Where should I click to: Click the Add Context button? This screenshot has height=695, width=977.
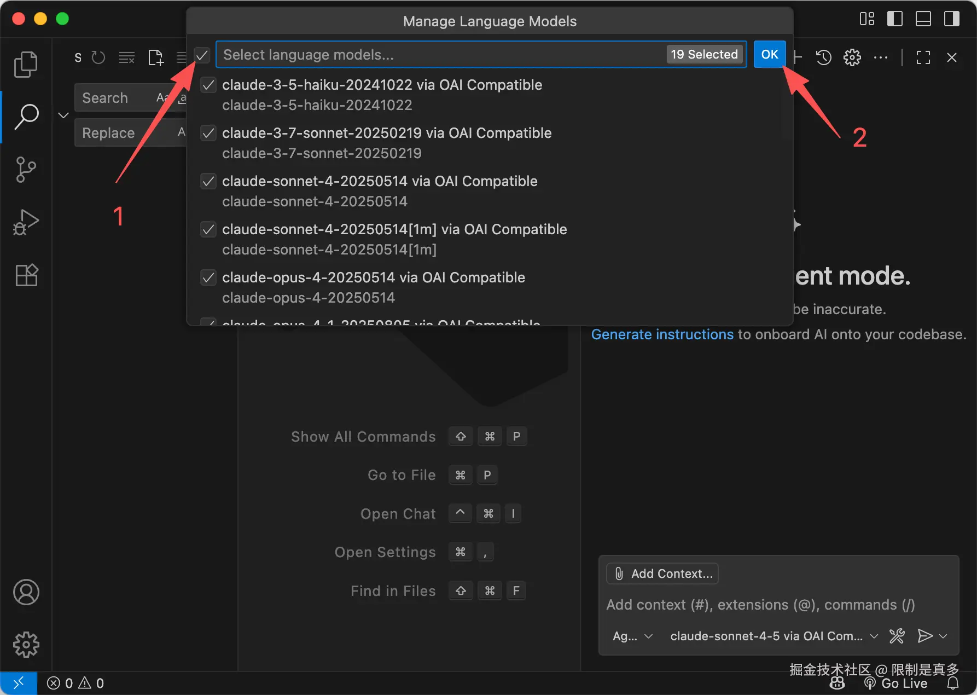[662, 574]
